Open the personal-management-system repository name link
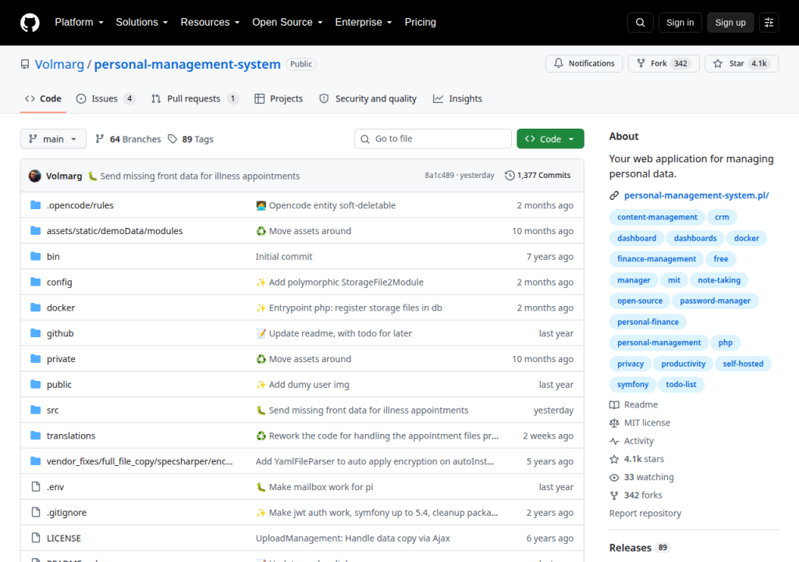 pos(187,64)
